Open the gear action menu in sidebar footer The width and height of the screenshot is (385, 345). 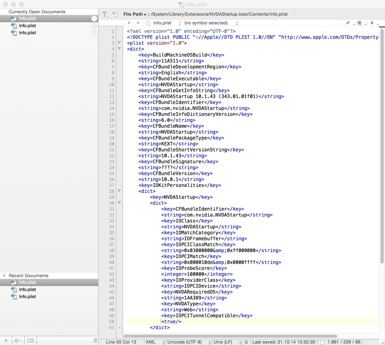tap(18, 341)
